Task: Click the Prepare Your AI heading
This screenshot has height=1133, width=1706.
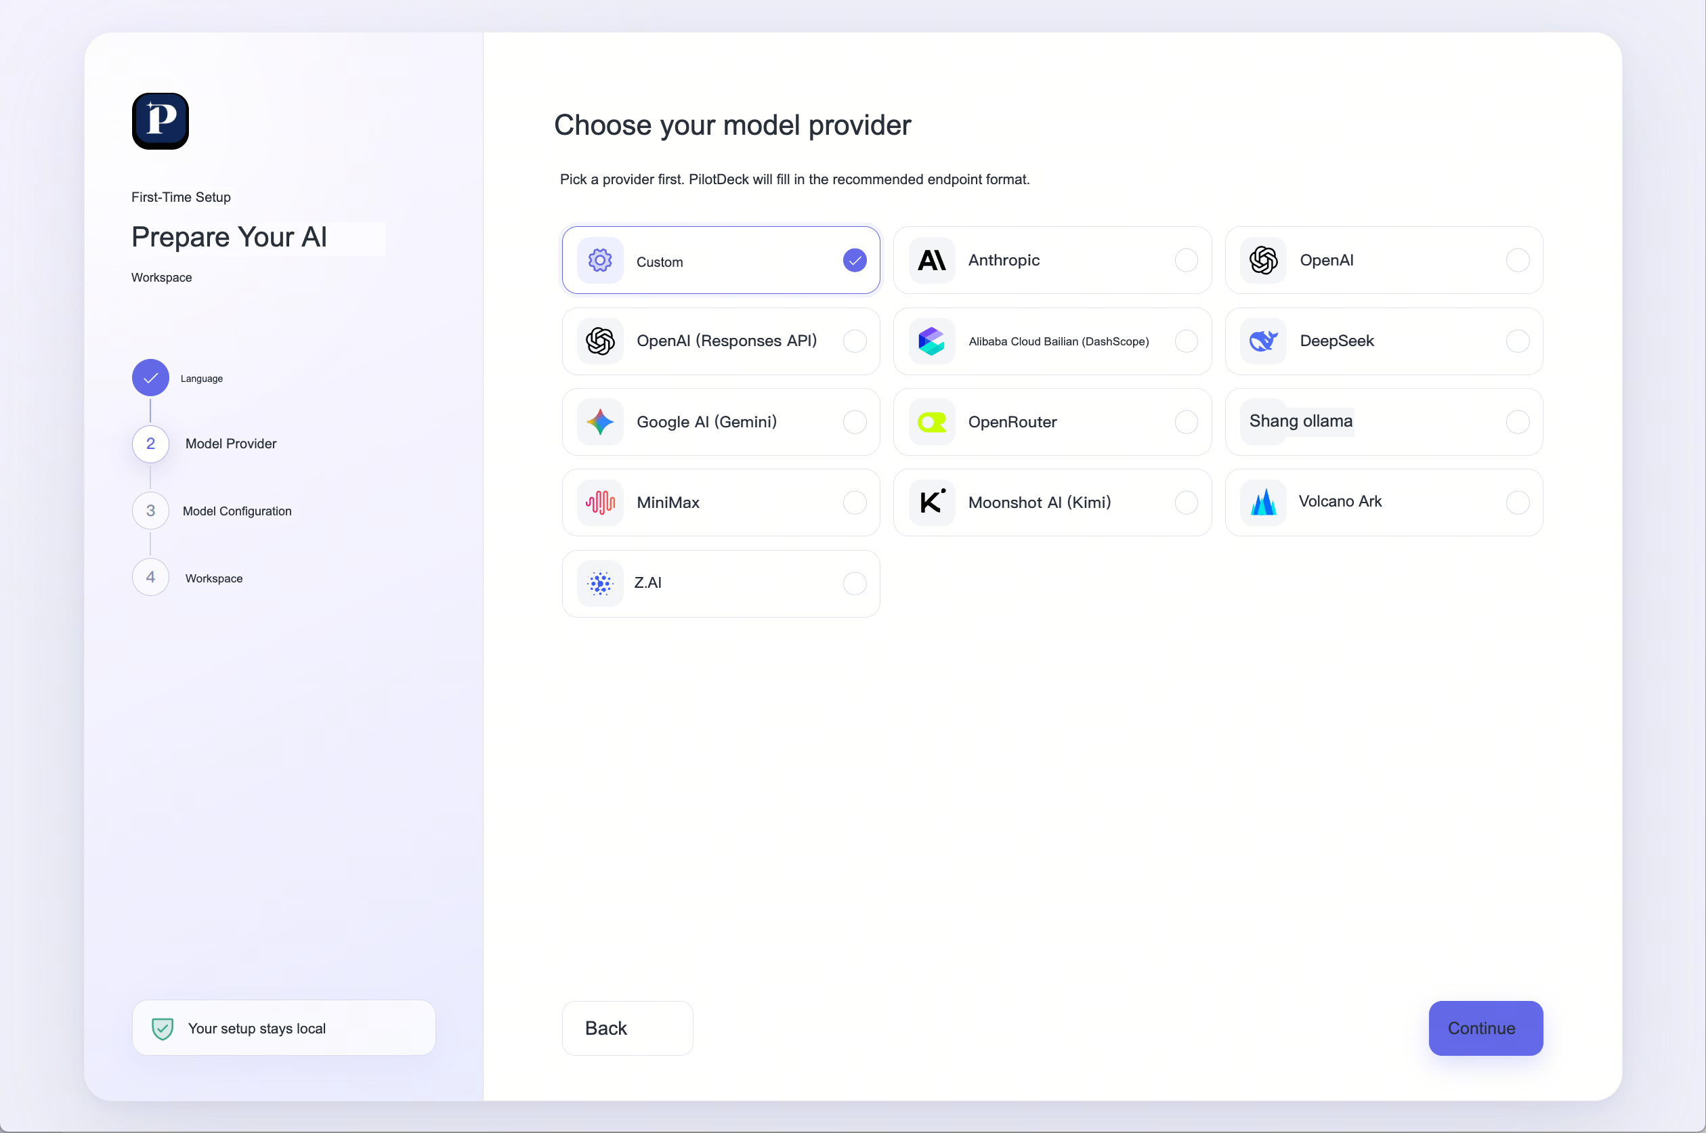Action: 229,237
